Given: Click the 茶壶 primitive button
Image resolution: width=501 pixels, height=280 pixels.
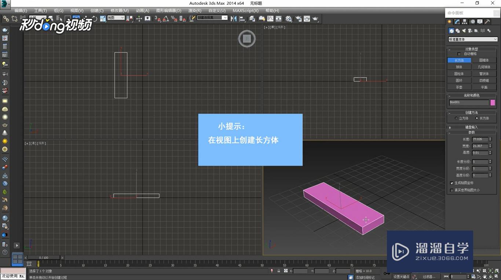Looking at the screenshot, I should pyautogui.click(x=458, y=87).
